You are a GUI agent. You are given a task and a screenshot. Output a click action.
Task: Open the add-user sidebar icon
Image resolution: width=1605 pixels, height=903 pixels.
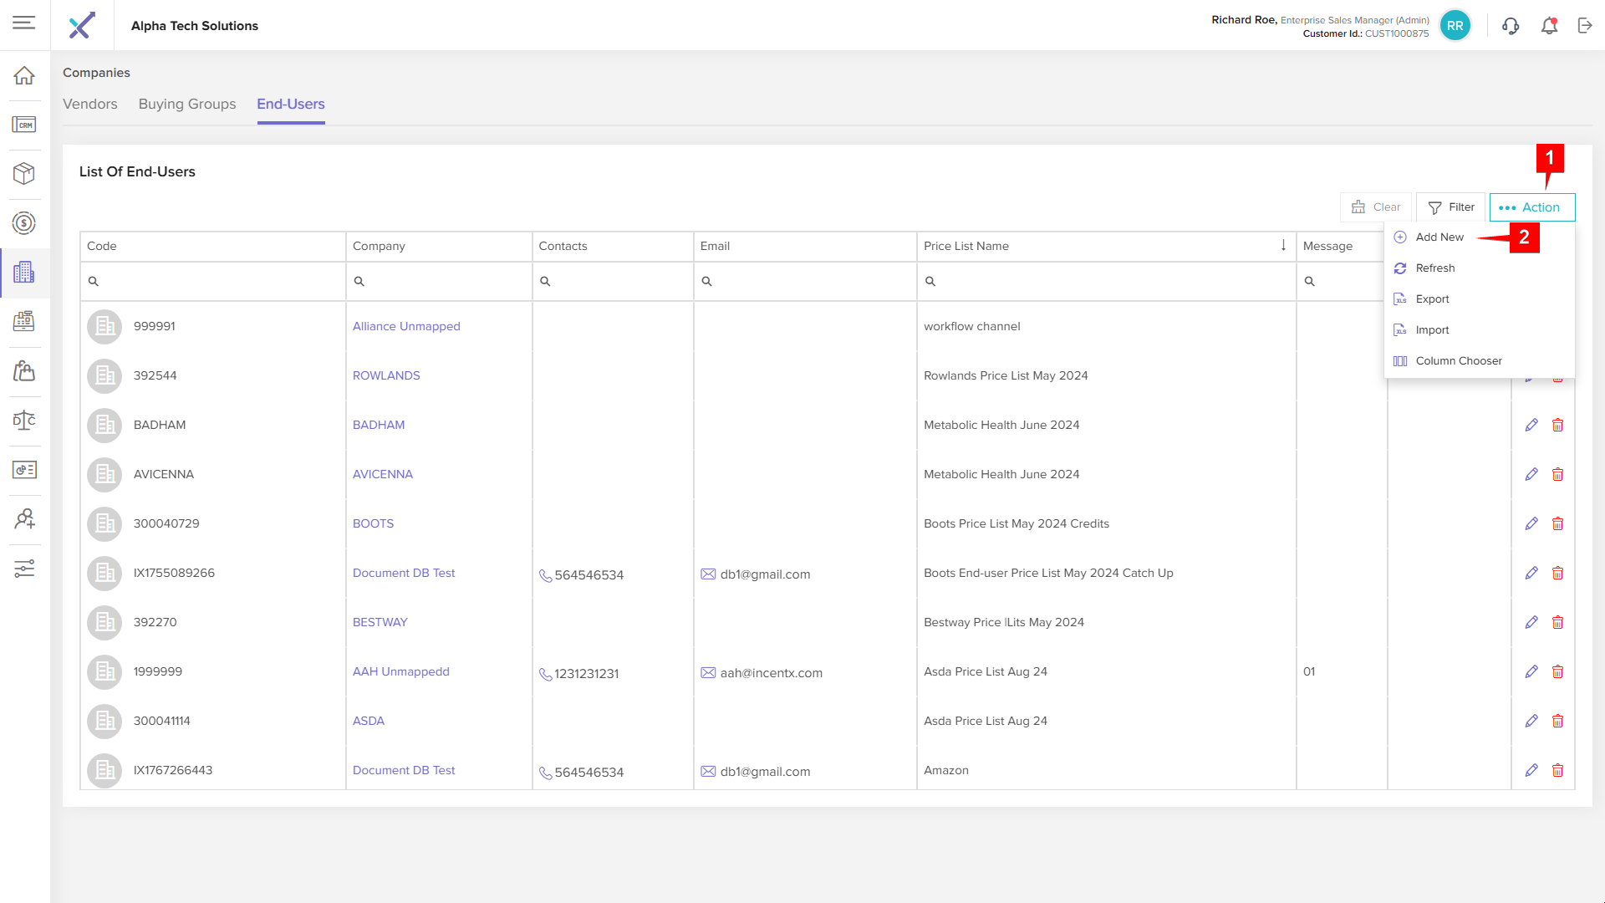click(24, 519)
